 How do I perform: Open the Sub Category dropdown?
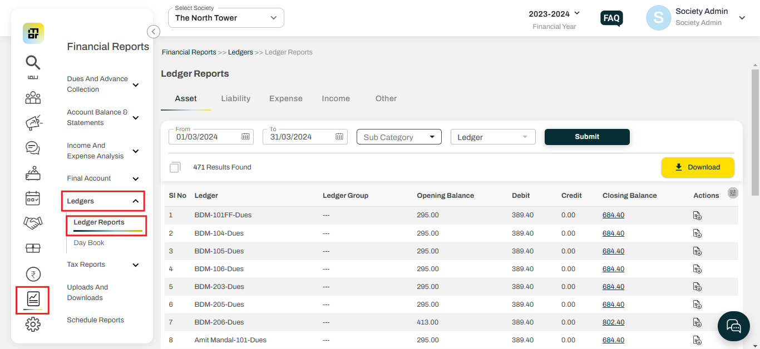tap(398, 136)
